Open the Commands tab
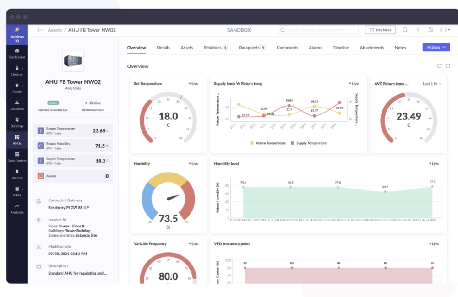This screenshot has width=458, height=297. click(x=288, y=48)
